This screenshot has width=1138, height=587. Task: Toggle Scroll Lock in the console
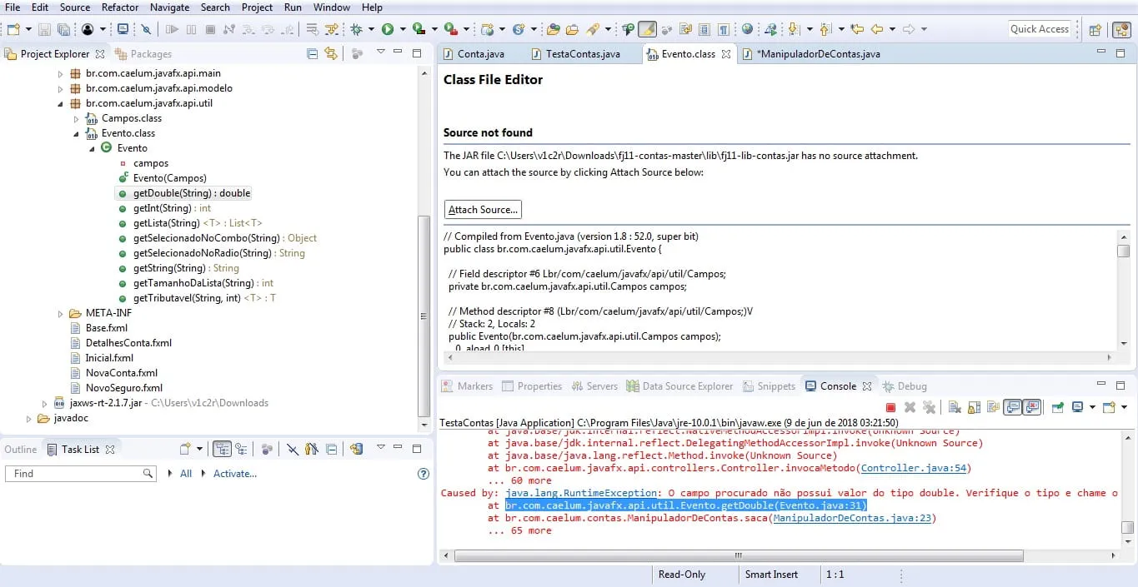pos(973,407)
